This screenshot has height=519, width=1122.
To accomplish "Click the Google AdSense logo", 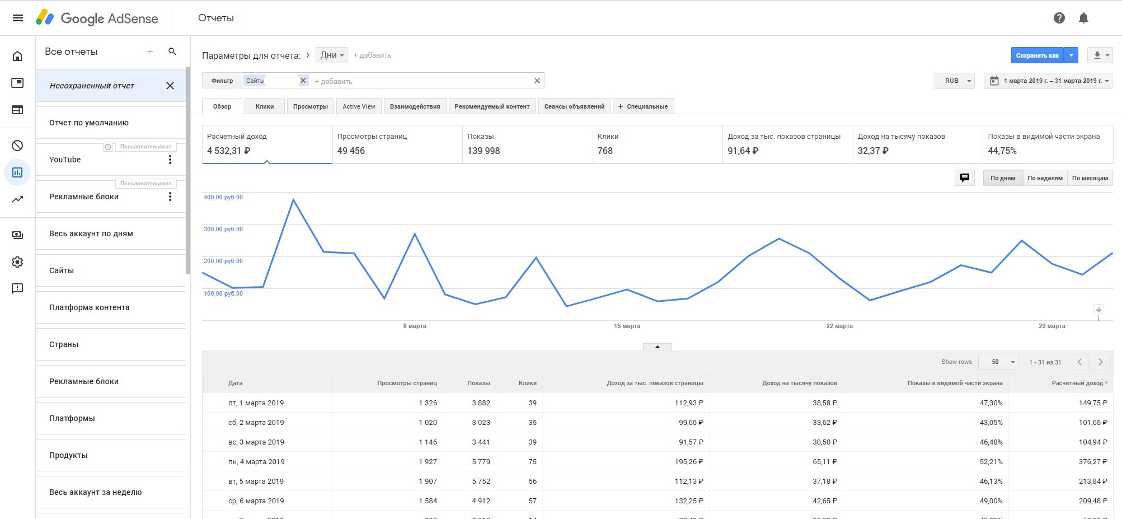I will click(97, 18).
